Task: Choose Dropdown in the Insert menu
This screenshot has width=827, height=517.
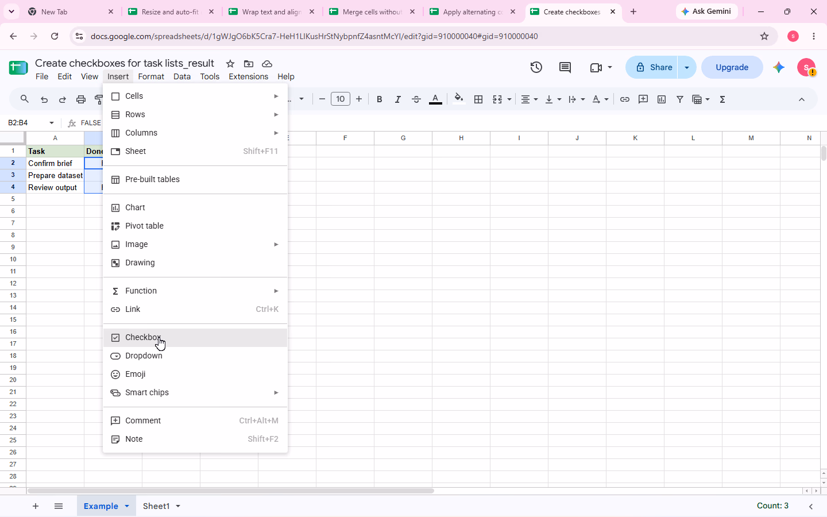Action: click(x=195, y=356)
